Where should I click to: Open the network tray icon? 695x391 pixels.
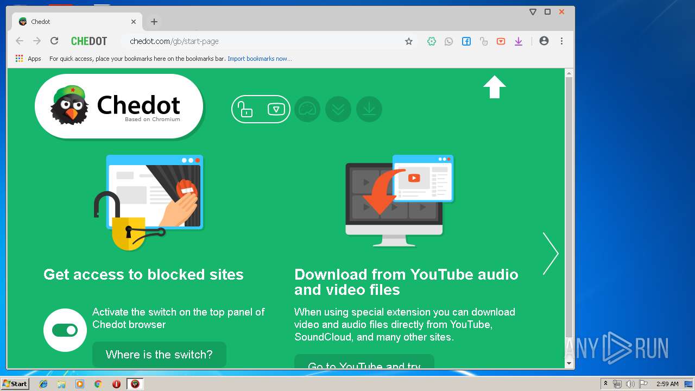coord(617,384)
